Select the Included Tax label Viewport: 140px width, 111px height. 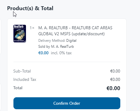pyautogui.click(x=25, y=79)
